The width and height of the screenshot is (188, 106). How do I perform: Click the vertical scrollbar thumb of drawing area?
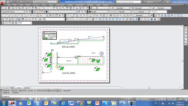point(182,61)
